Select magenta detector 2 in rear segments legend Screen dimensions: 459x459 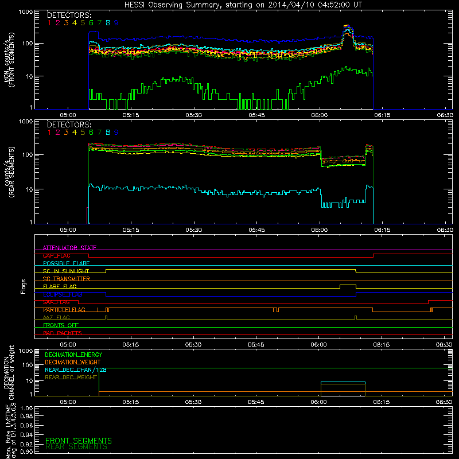[x=58, y=133]
